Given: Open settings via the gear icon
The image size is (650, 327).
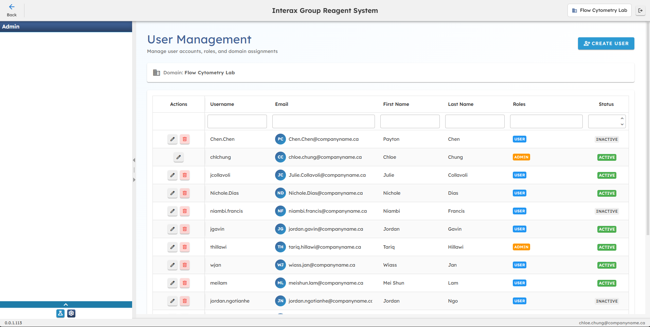Looking at the screenshot, I should (x=71, y=313).
